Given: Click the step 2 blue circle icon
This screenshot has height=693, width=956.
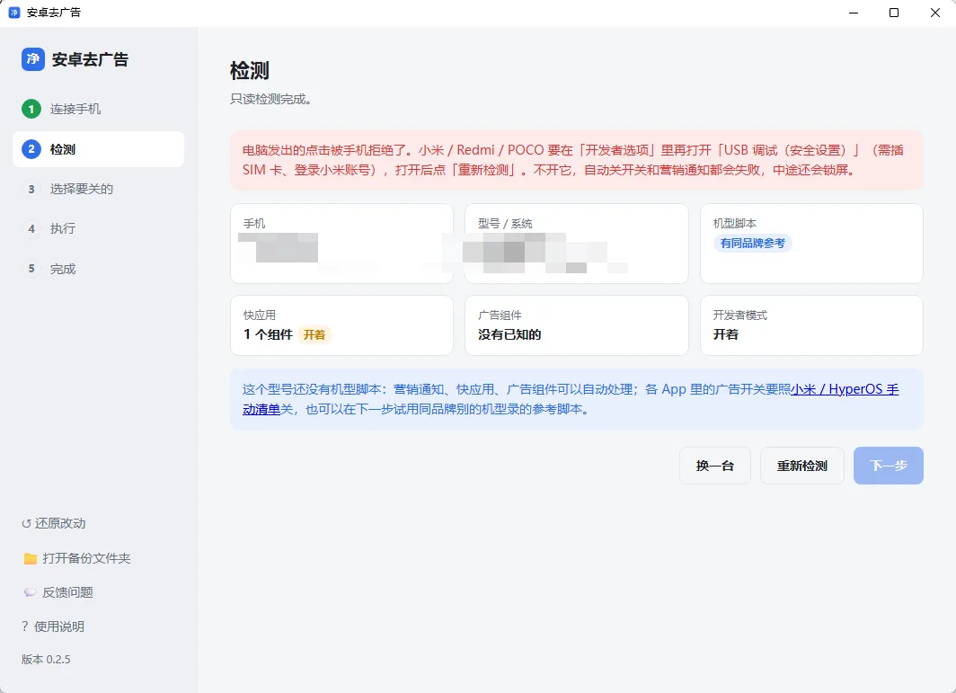Looking at the screenshot, I should coord(31,149).
